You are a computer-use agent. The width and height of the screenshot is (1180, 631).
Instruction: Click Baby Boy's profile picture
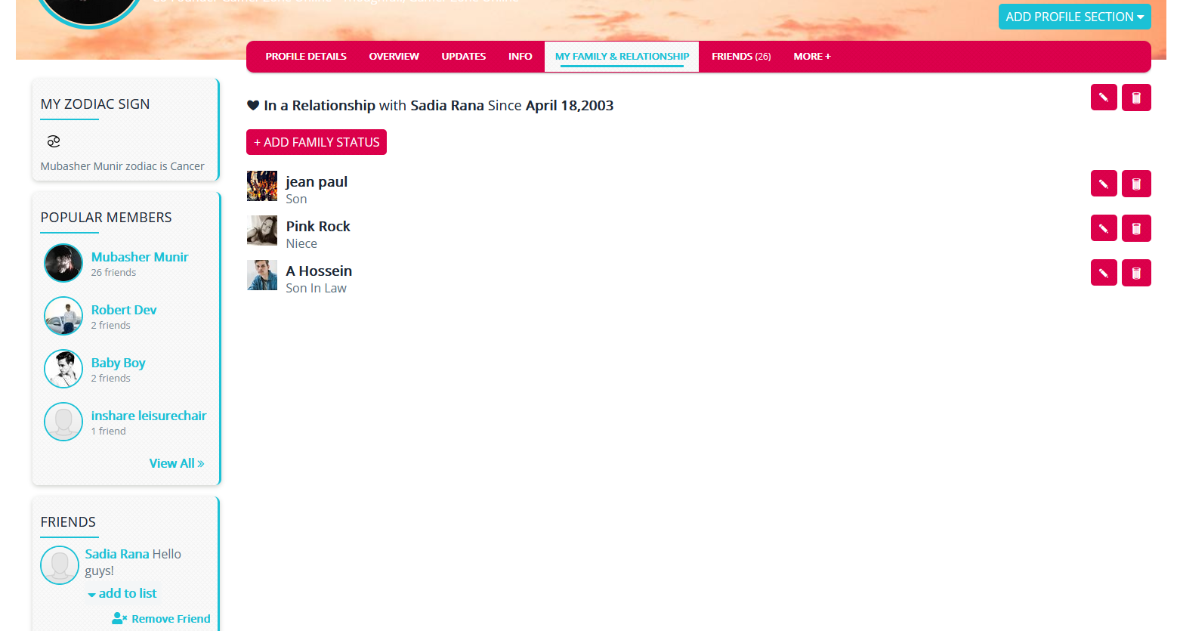pos(63,369)
